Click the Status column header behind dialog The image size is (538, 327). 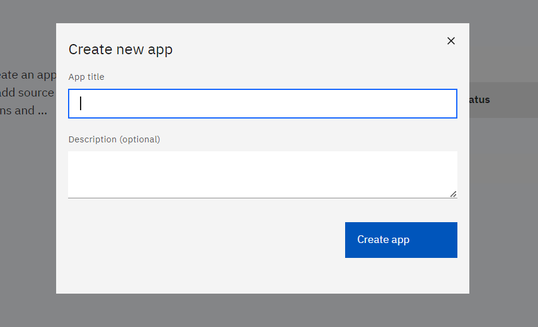479,99
